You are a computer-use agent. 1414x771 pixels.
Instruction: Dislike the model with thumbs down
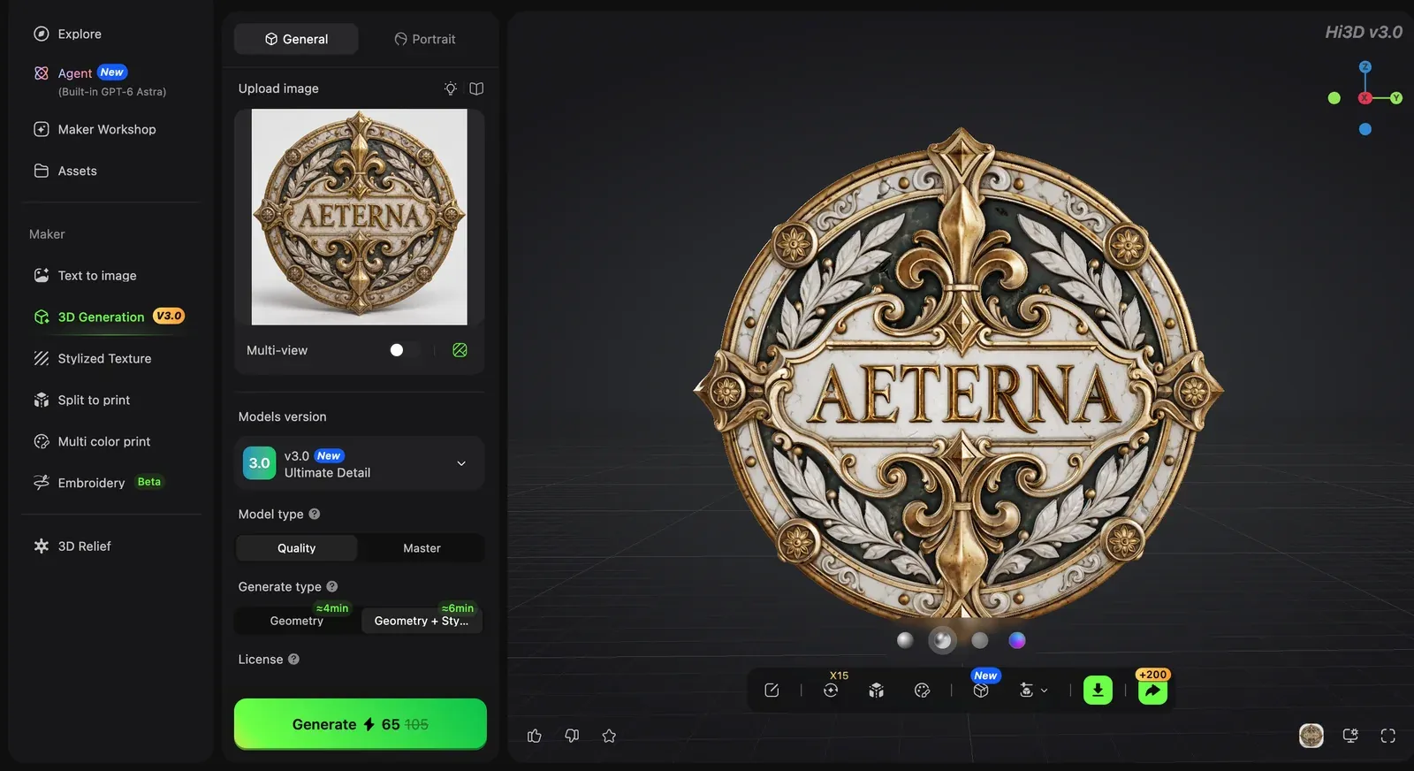tap(572, 736)
